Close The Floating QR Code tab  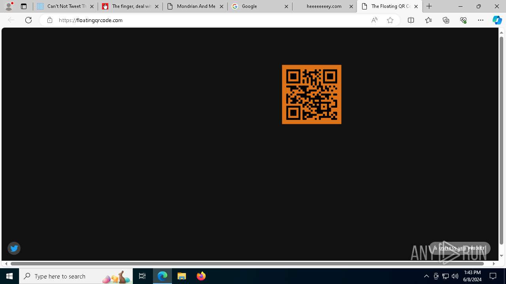[x=416, y=6]
